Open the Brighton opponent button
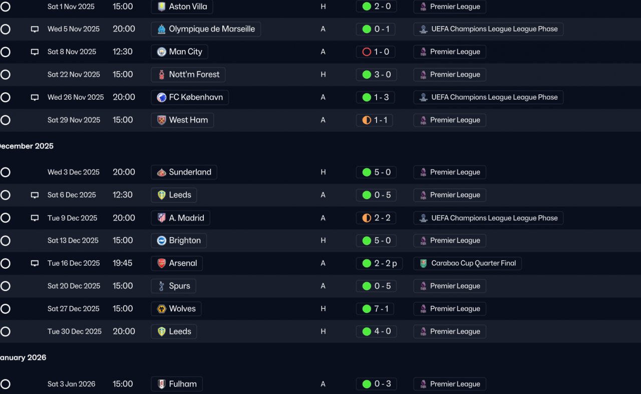Image resolution: width=641 pixels, height=394 pixels. [179, 241]
